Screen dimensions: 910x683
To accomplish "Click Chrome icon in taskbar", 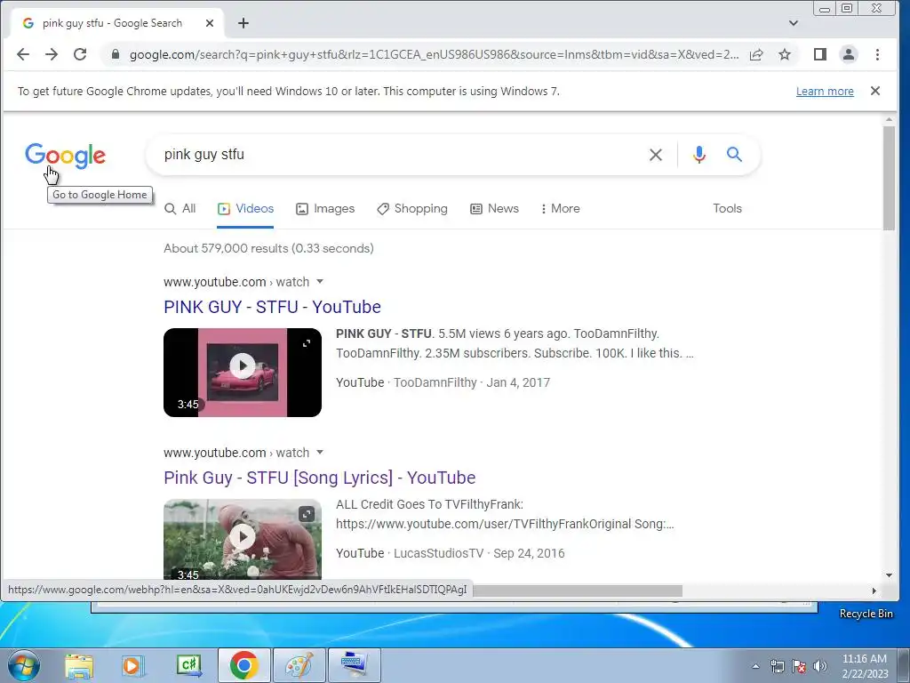I will coord(243,665).
